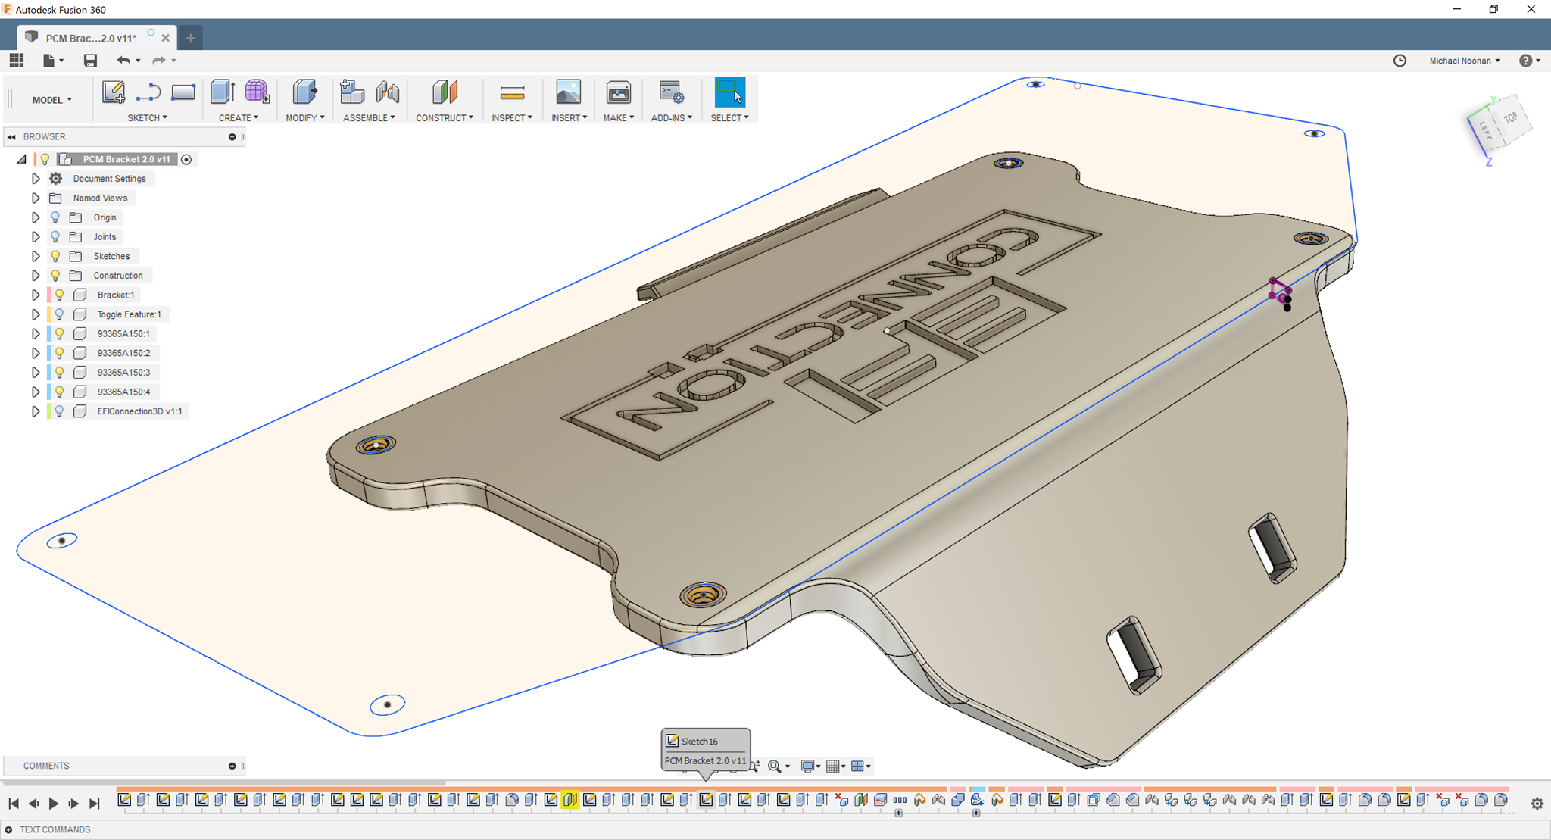Open the INSPECT menu
This screenshot has width=1551, height=840.
point(512,117)
